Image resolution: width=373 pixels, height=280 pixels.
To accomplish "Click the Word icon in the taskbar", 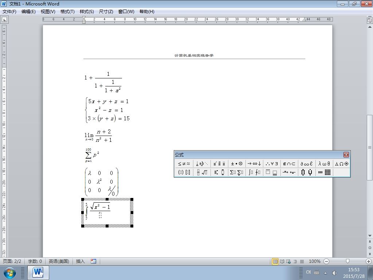I will pyautogui.click(x=38, y=273).
